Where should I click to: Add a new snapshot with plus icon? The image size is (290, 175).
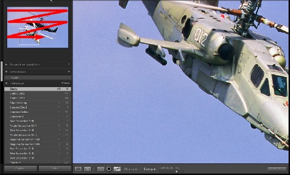pos(69,71)
